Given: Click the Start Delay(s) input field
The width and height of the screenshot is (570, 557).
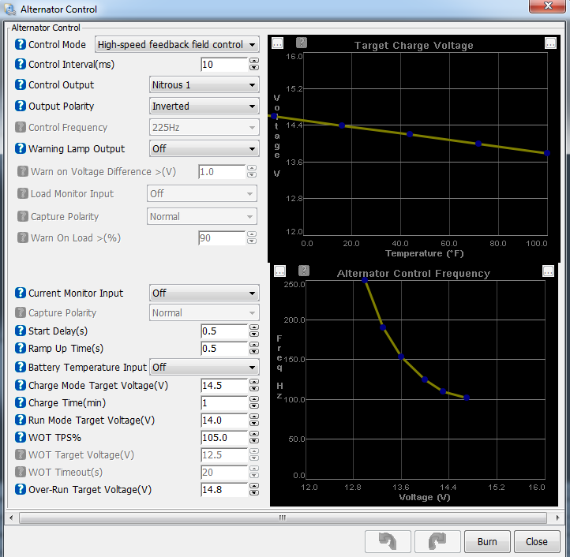Looking at the screenshot, I should click(x=224, y=331).
